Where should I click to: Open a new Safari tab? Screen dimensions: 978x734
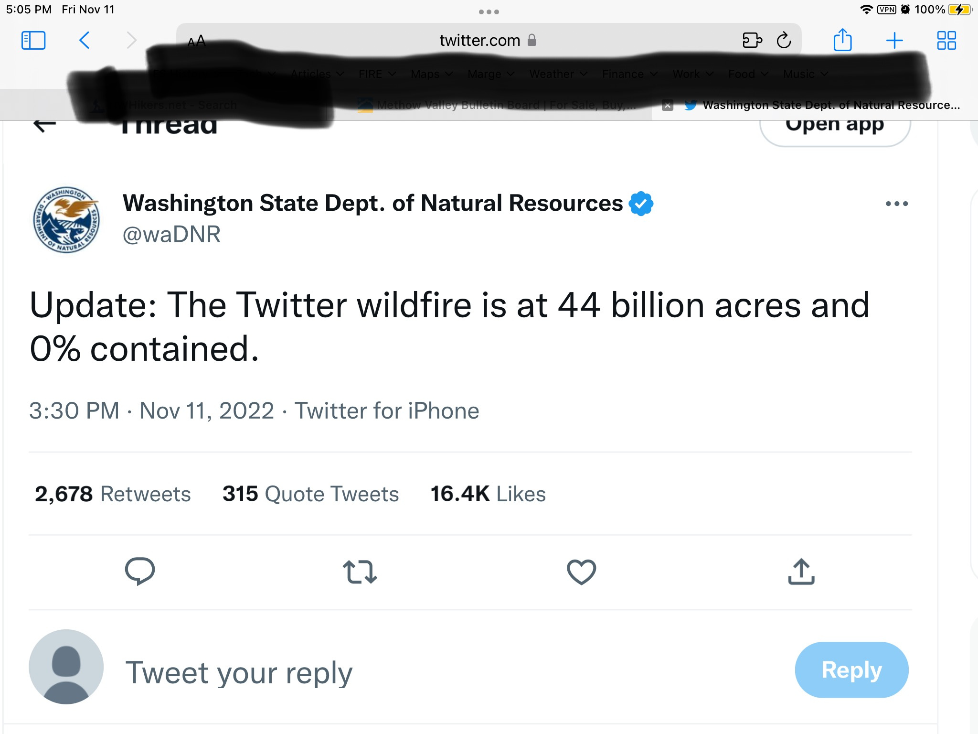click(894, 41)
